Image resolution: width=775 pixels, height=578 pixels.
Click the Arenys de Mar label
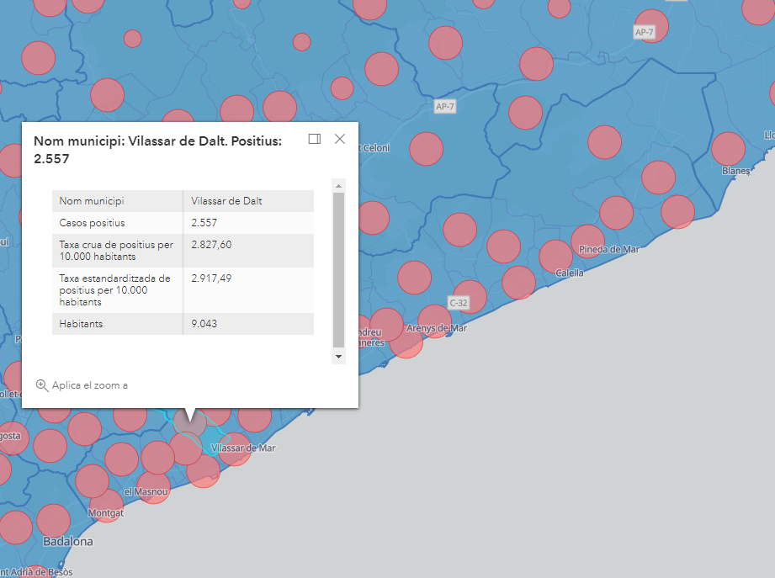click(x=436, y=328)
